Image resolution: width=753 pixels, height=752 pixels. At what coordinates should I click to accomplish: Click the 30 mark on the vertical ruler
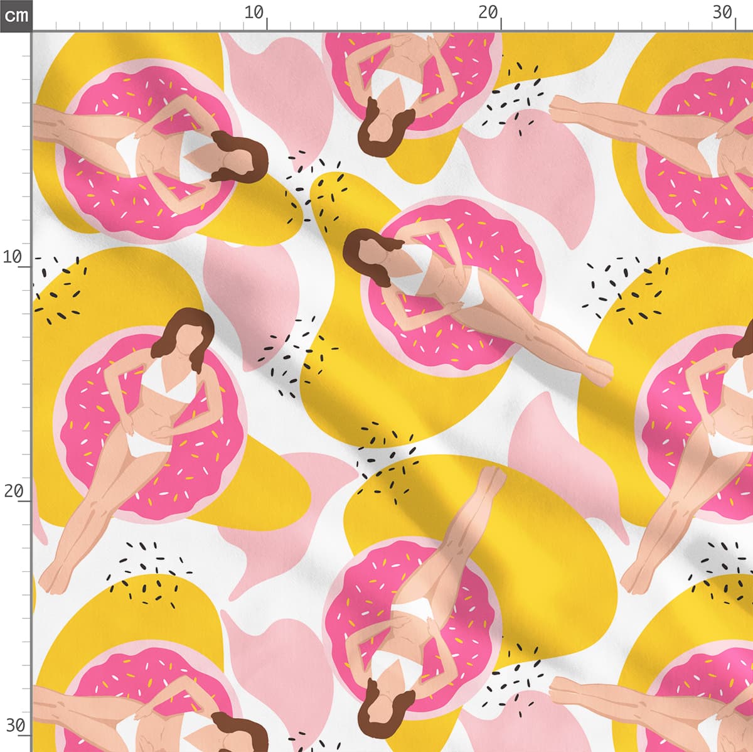click(14, 726)
